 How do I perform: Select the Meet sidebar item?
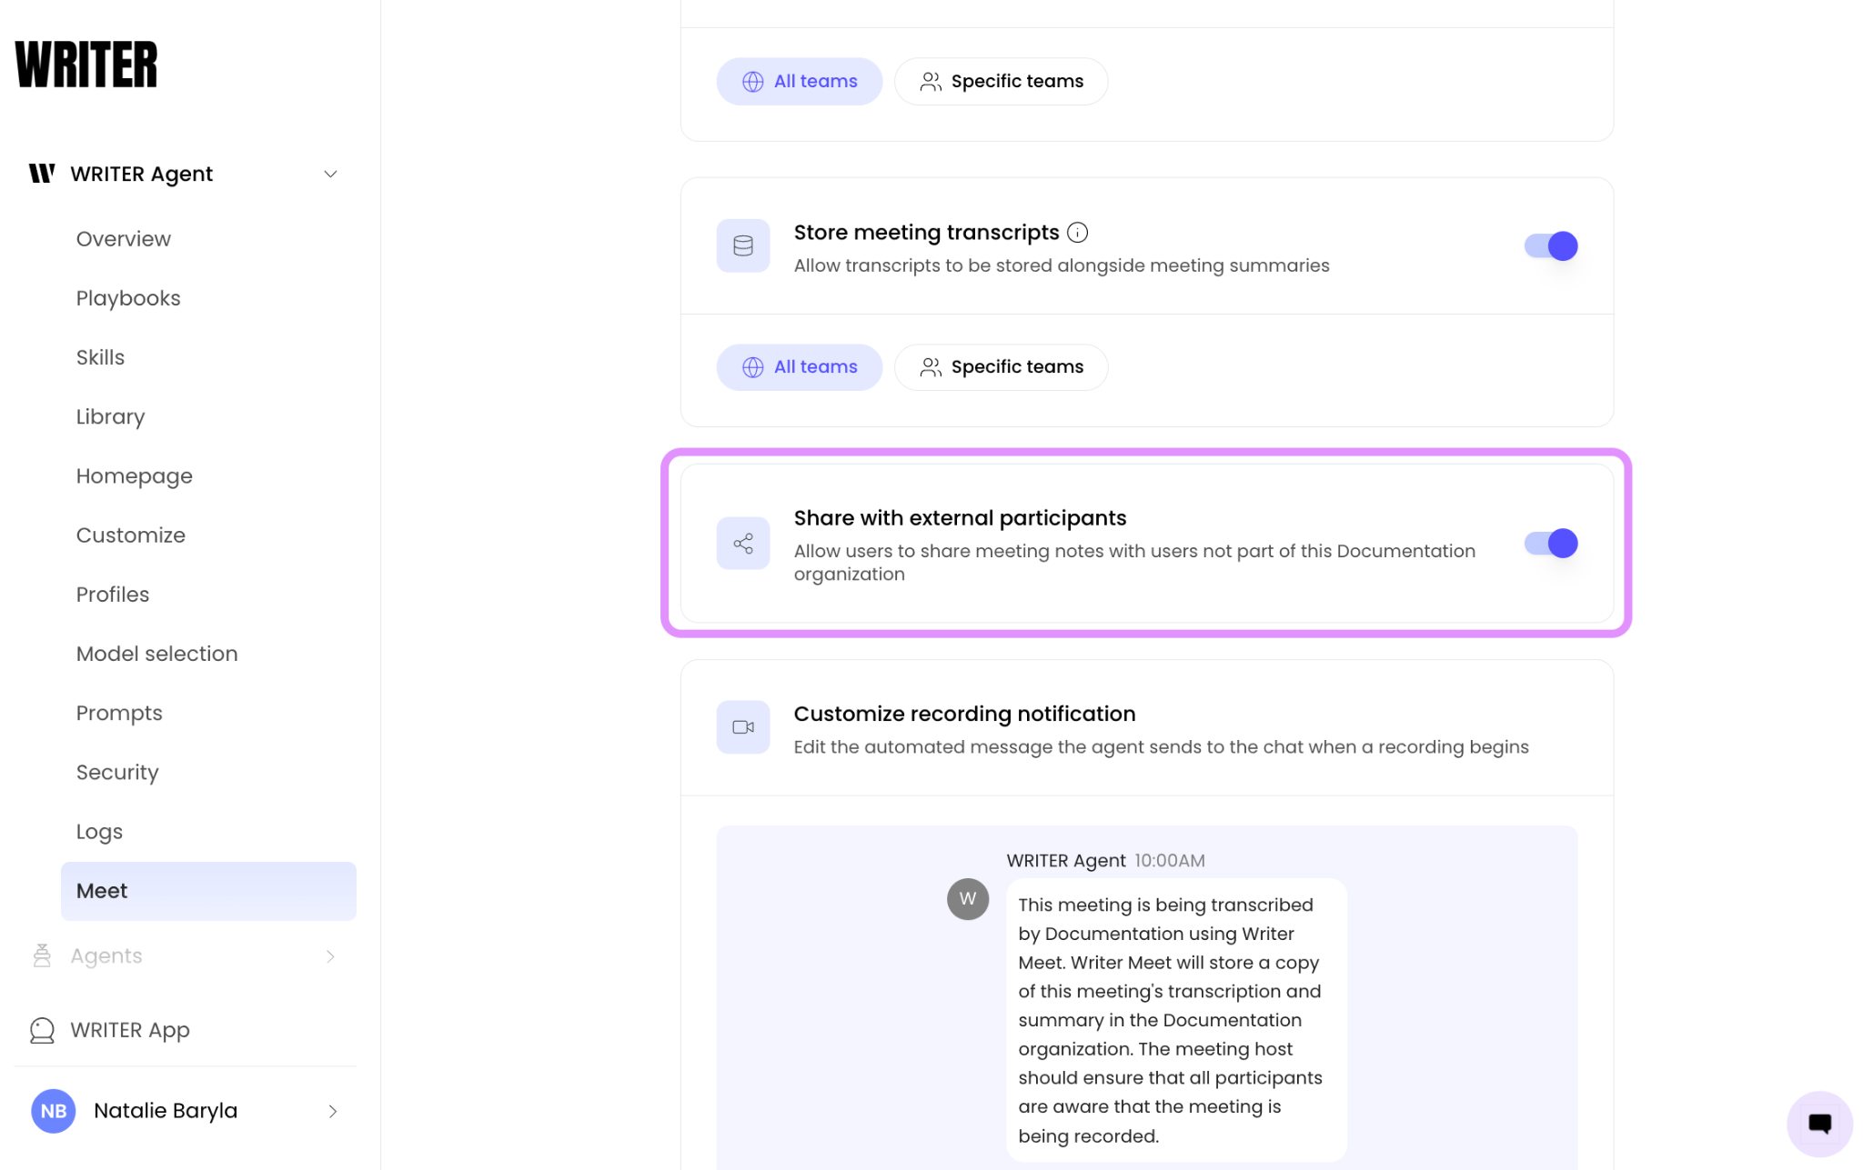pos(208,891)
